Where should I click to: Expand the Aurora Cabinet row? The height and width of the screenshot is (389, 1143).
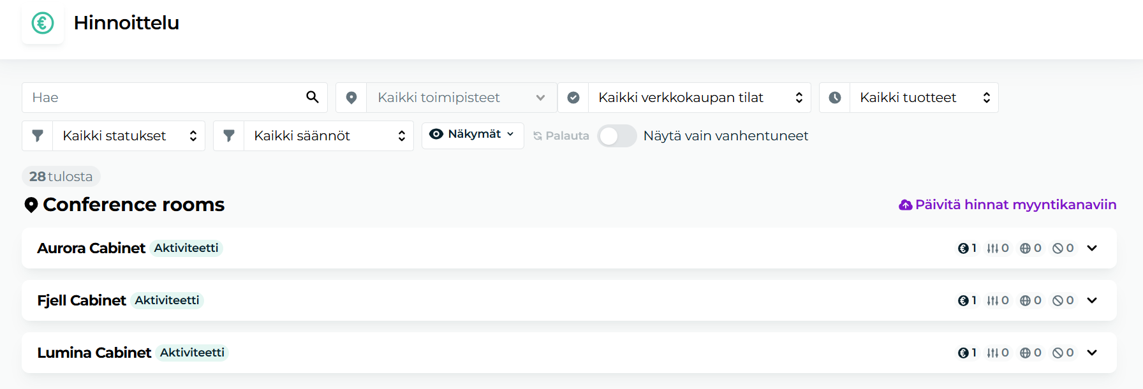(1092, 248)
